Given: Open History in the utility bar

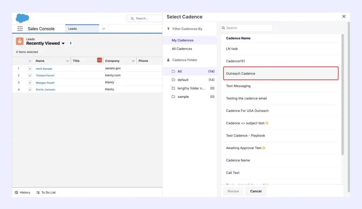Looking at the screenshot, I should point(22,192).
